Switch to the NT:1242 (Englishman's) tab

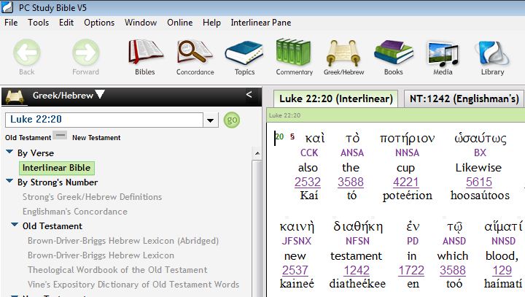coord(464,99)
